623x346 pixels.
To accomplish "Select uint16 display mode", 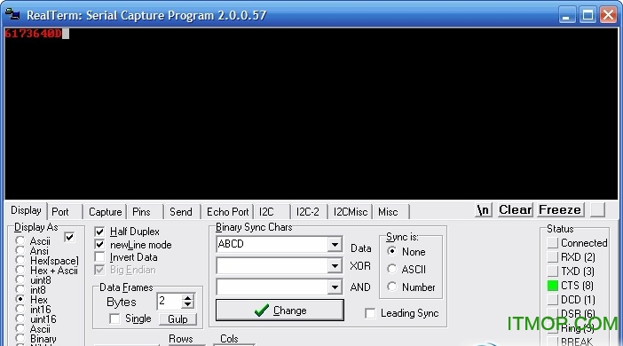I will pyautogui.click(x=20, y=318).
